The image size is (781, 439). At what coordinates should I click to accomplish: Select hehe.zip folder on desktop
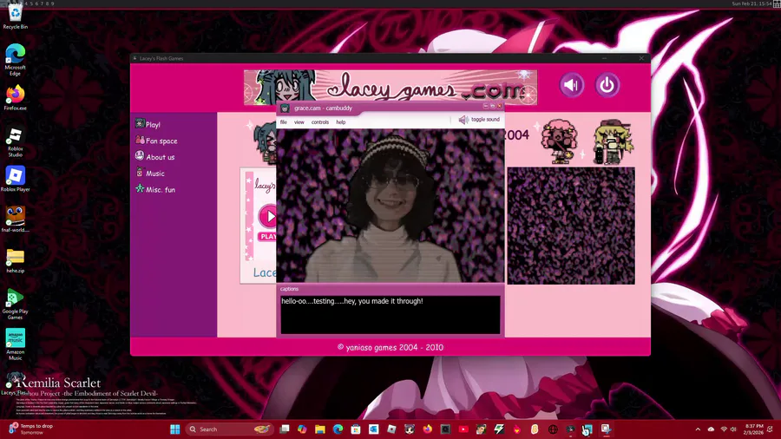[x=15, y=260]
